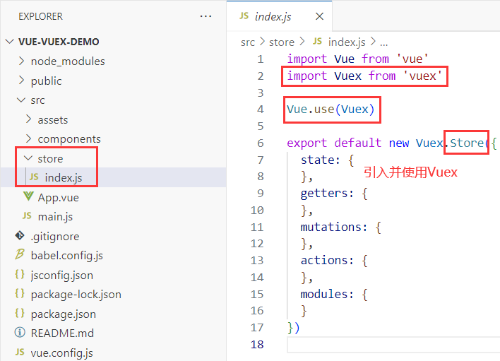Expand the node_modules folder
Viewport: 500px width, 361px height.
(21, 61)
